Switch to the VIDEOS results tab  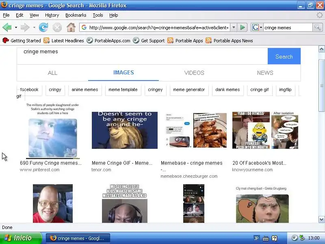[x=194, y=73]
